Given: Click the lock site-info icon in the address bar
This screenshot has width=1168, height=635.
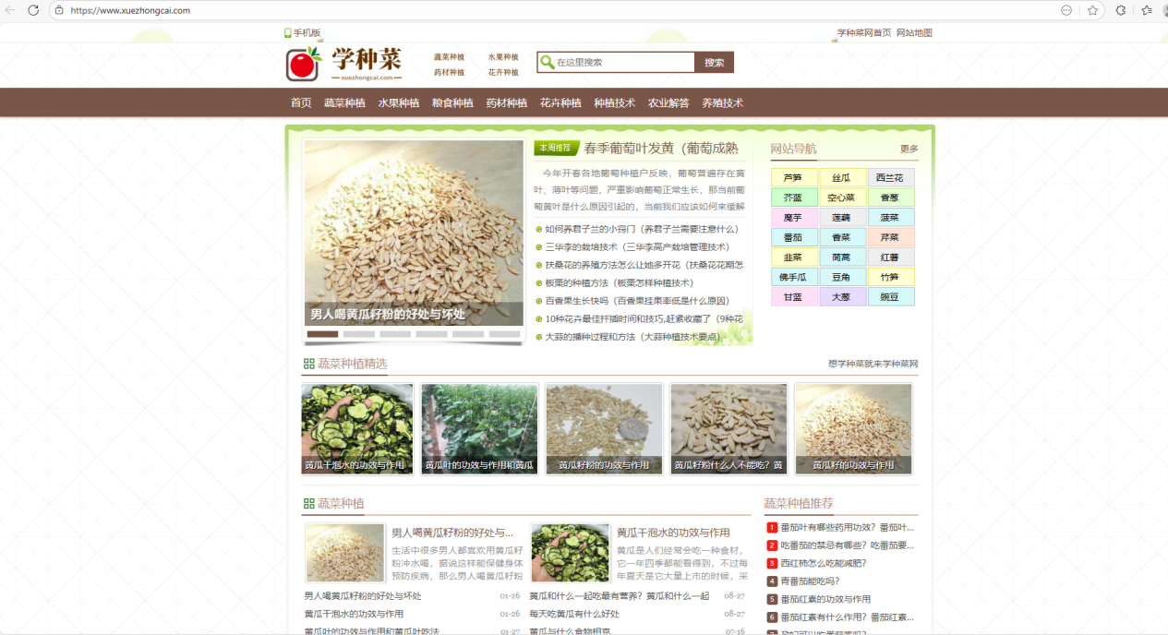Looking at the screenshot, I should [x=59, y=10].
